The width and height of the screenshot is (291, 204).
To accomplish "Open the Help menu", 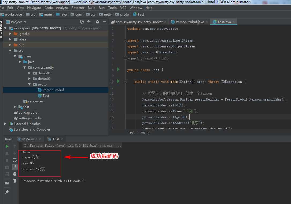I will click(149, 8).
